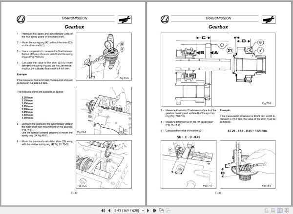Click the Fig.74-5 gearbox housing illustration
Image resolution: width=293 pixels, height=214 pixels.
point(104,111)
